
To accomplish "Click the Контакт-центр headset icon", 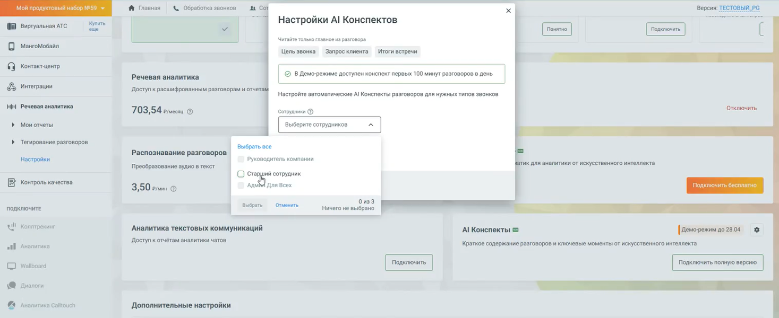I will (11, 66).
